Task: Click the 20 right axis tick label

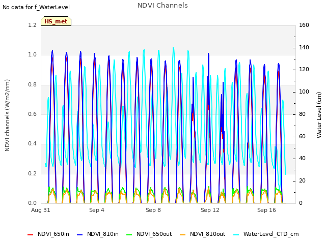Action: pos(302,181)
